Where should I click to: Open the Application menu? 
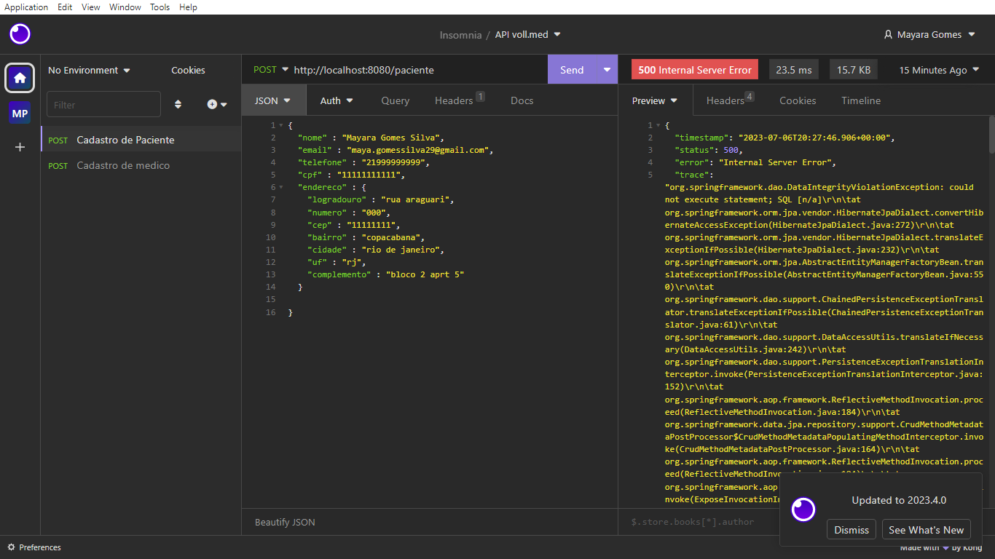point(26,7)
